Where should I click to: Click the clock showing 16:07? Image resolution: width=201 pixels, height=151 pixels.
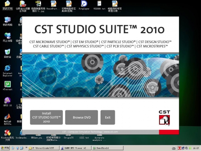point(196,148)
